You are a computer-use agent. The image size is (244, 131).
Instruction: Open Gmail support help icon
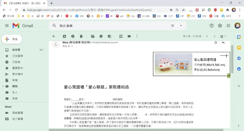pos(211,26)
